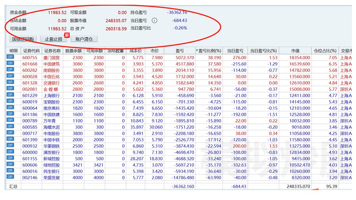Viewport: 356px width, 200px height.
Task: Open detail icon for 601155 新城控股
Action: [x=10, y=158]
